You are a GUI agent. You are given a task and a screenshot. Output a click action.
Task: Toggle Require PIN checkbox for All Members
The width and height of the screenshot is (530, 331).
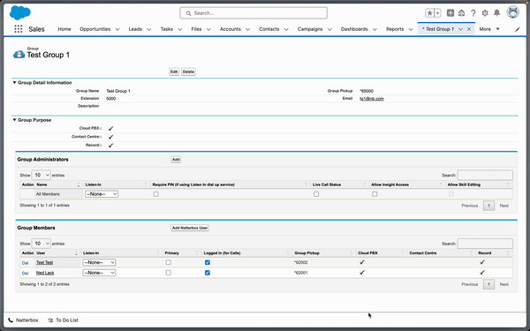click(155, 194)
